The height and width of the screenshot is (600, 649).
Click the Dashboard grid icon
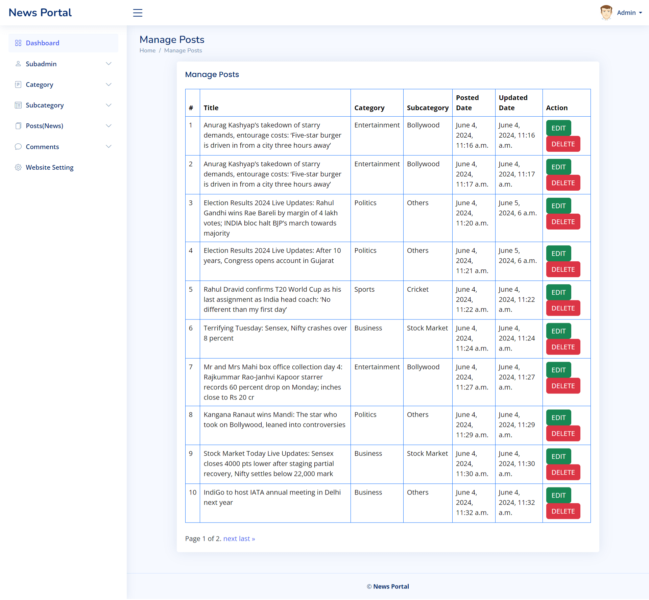(x=18, y=43)
